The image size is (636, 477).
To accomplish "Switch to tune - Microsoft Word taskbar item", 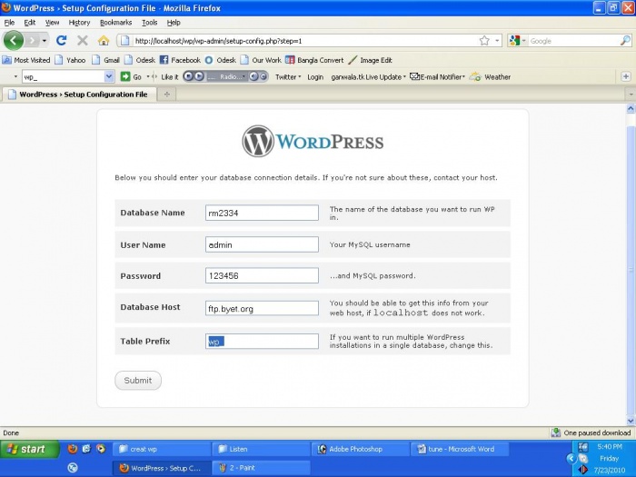I will (460, 449).
